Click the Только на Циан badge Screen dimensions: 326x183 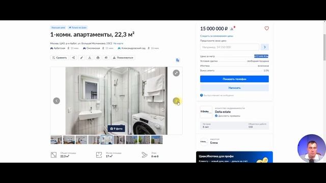coord(77,27)
